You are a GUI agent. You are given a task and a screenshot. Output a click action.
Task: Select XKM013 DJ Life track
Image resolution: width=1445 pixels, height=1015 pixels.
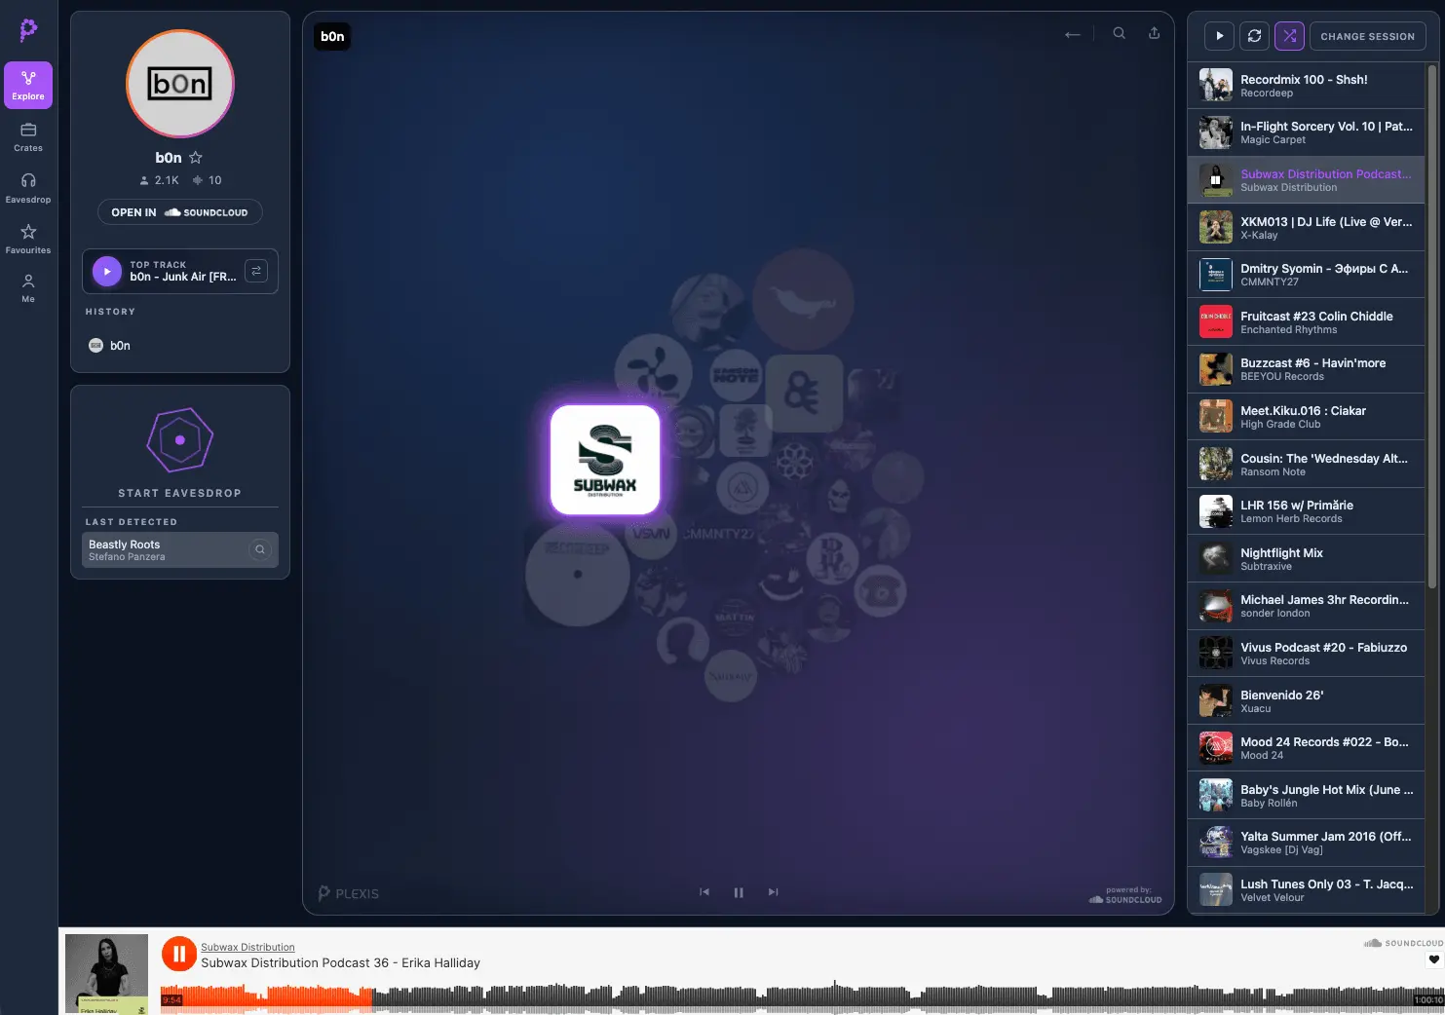pos(1306,228)
